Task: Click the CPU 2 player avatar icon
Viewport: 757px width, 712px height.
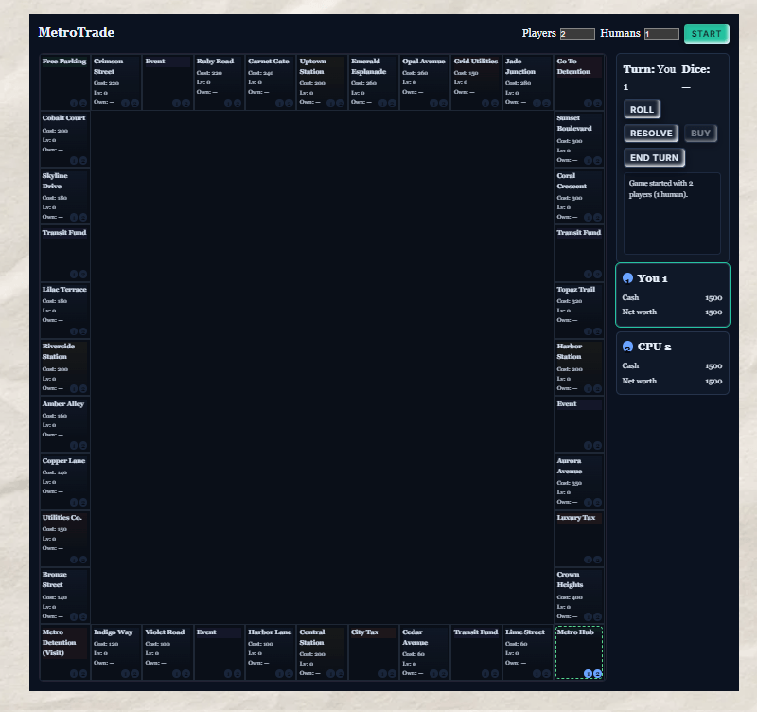Action: click(627, 347)
